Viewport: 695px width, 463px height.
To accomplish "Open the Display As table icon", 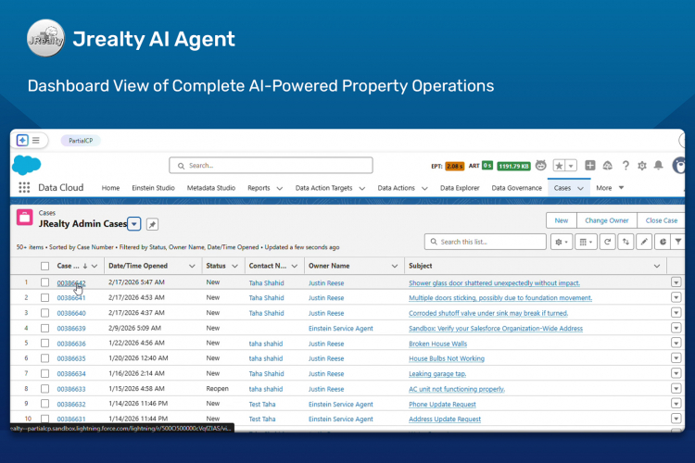I will [x=586, y=242].
